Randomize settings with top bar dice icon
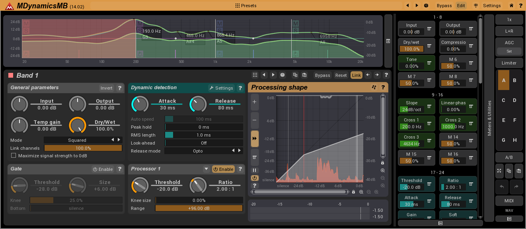 click(x=426, y=6)
